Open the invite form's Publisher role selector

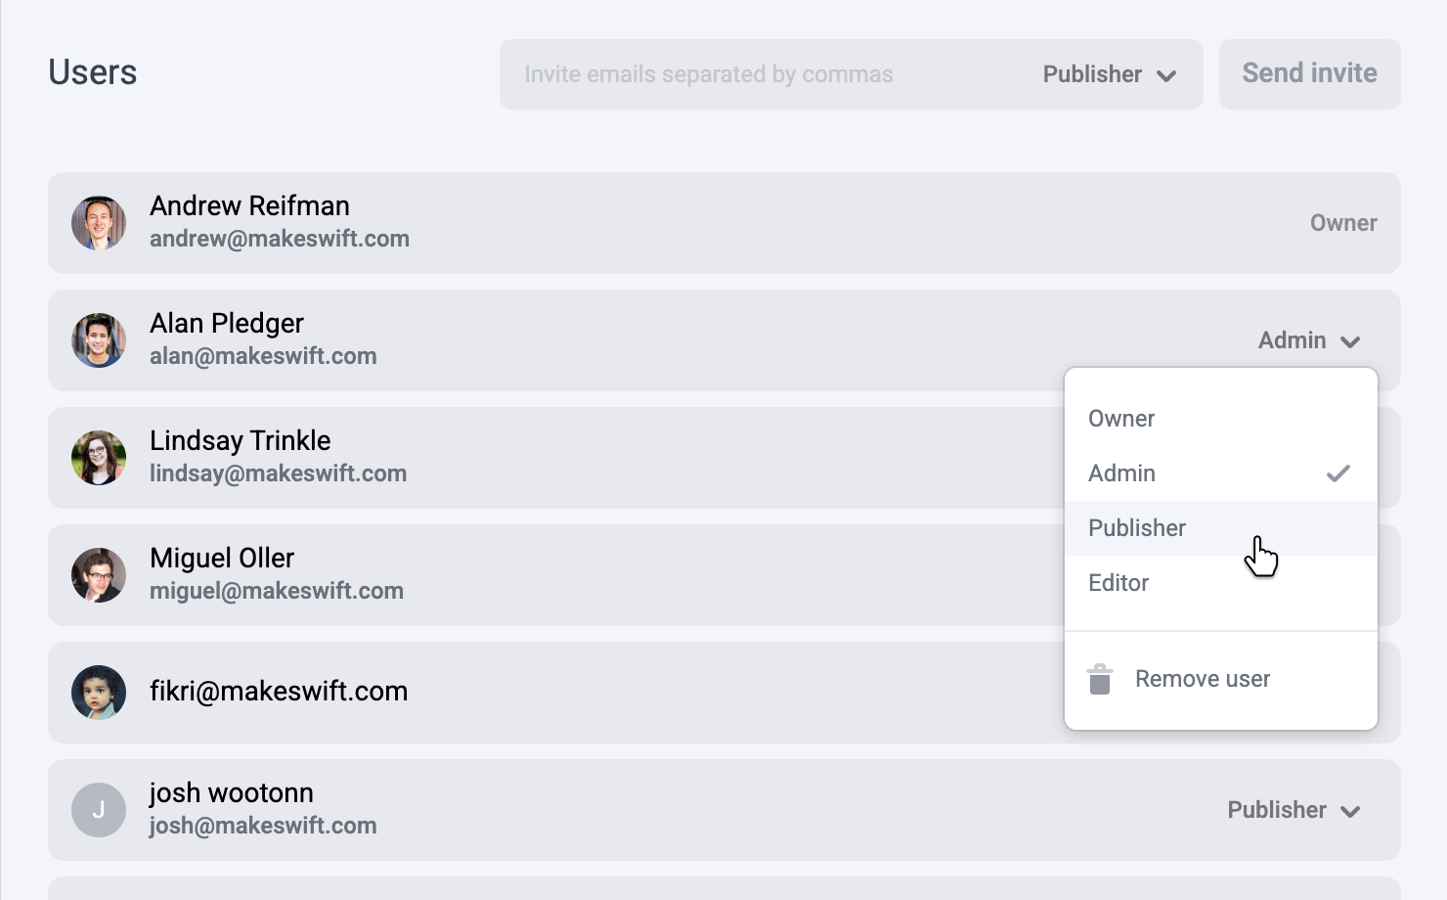point(1108,73)
